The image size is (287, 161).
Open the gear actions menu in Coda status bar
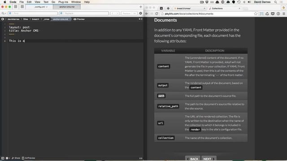coord(8,158)
